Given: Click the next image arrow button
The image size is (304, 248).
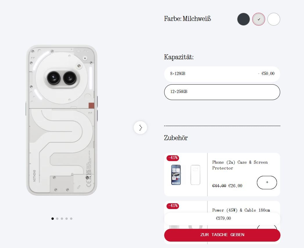Looking at the screenshot, I should pyautogui.click(x=140, y=128).
